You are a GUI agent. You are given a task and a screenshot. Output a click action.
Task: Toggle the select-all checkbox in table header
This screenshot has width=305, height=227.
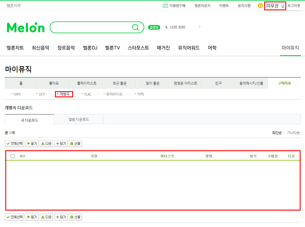12,156
